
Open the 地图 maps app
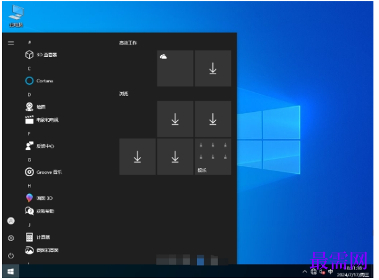point(35,107)
